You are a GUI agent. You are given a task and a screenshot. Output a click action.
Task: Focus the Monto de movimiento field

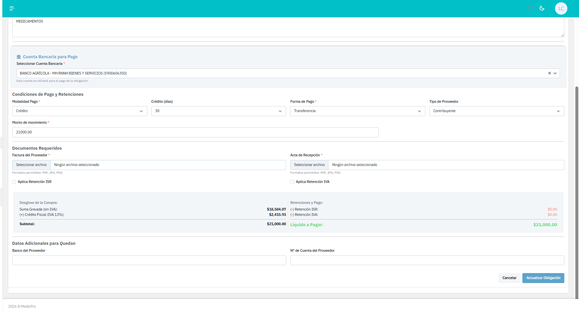click(x=195, y=132)
